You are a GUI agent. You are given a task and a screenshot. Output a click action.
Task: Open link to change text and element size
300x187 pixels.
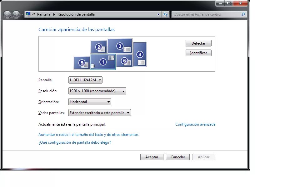88,135
